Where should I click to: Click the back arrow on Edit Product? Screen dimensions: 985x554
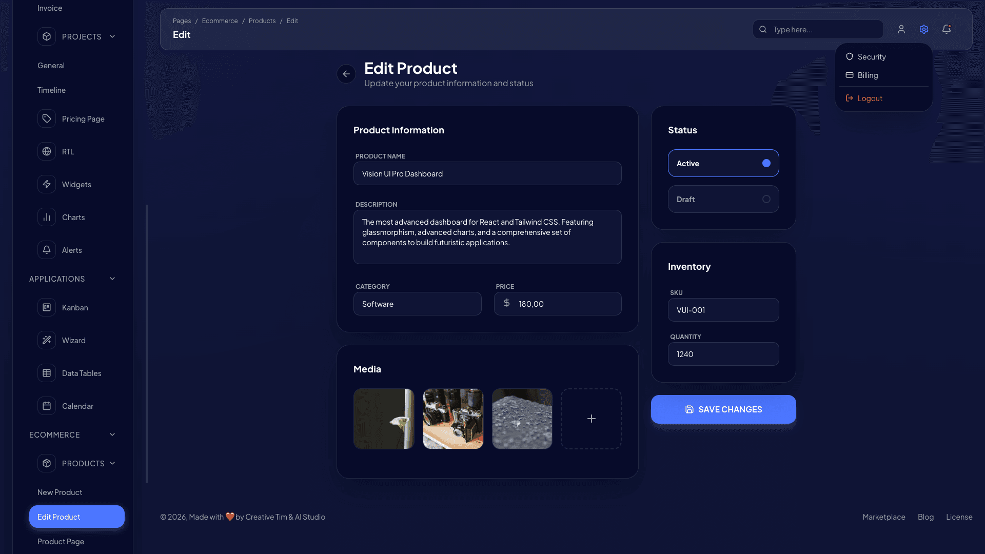click(346, 74)
